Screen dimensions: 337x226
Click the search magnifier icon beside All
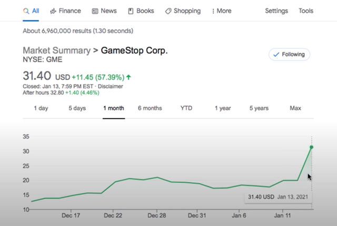(26, 11)
